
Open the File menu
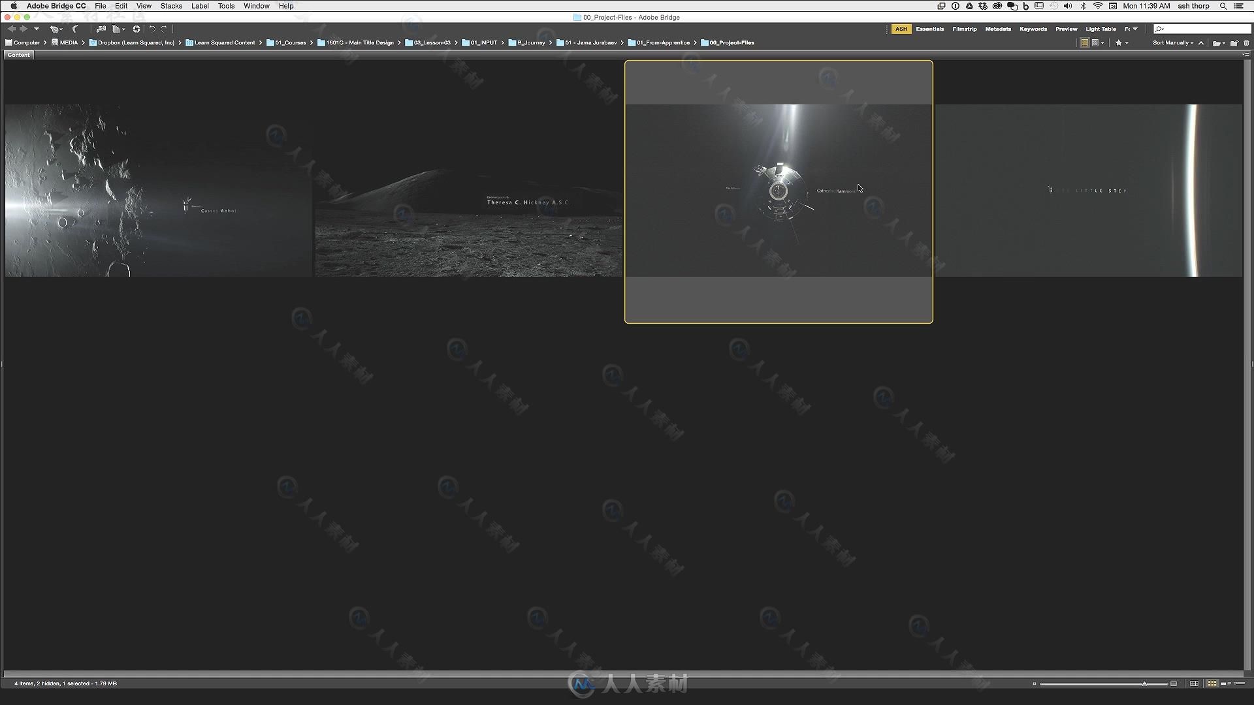click(x=100, y=6)
